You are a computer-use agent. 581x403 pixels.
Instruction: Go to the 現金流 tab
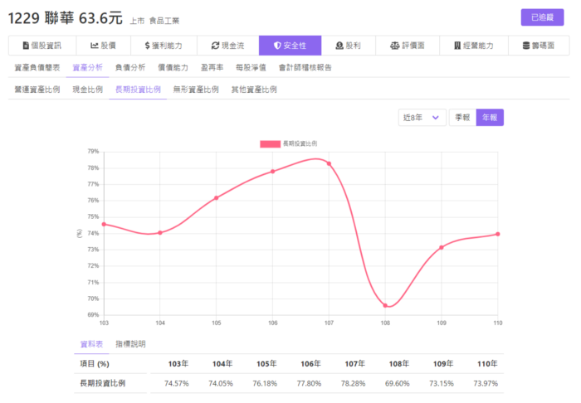[228, 46]
